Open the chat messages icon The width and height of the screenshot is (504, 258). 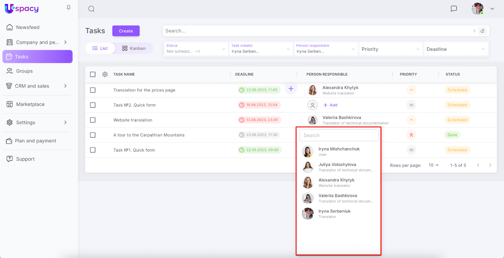tap(454, 9)
